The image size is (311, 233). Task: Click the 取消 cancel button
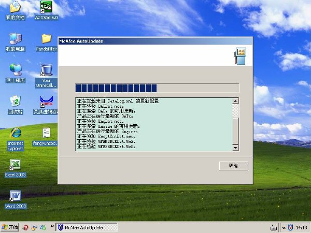click(x=233, y=166)
